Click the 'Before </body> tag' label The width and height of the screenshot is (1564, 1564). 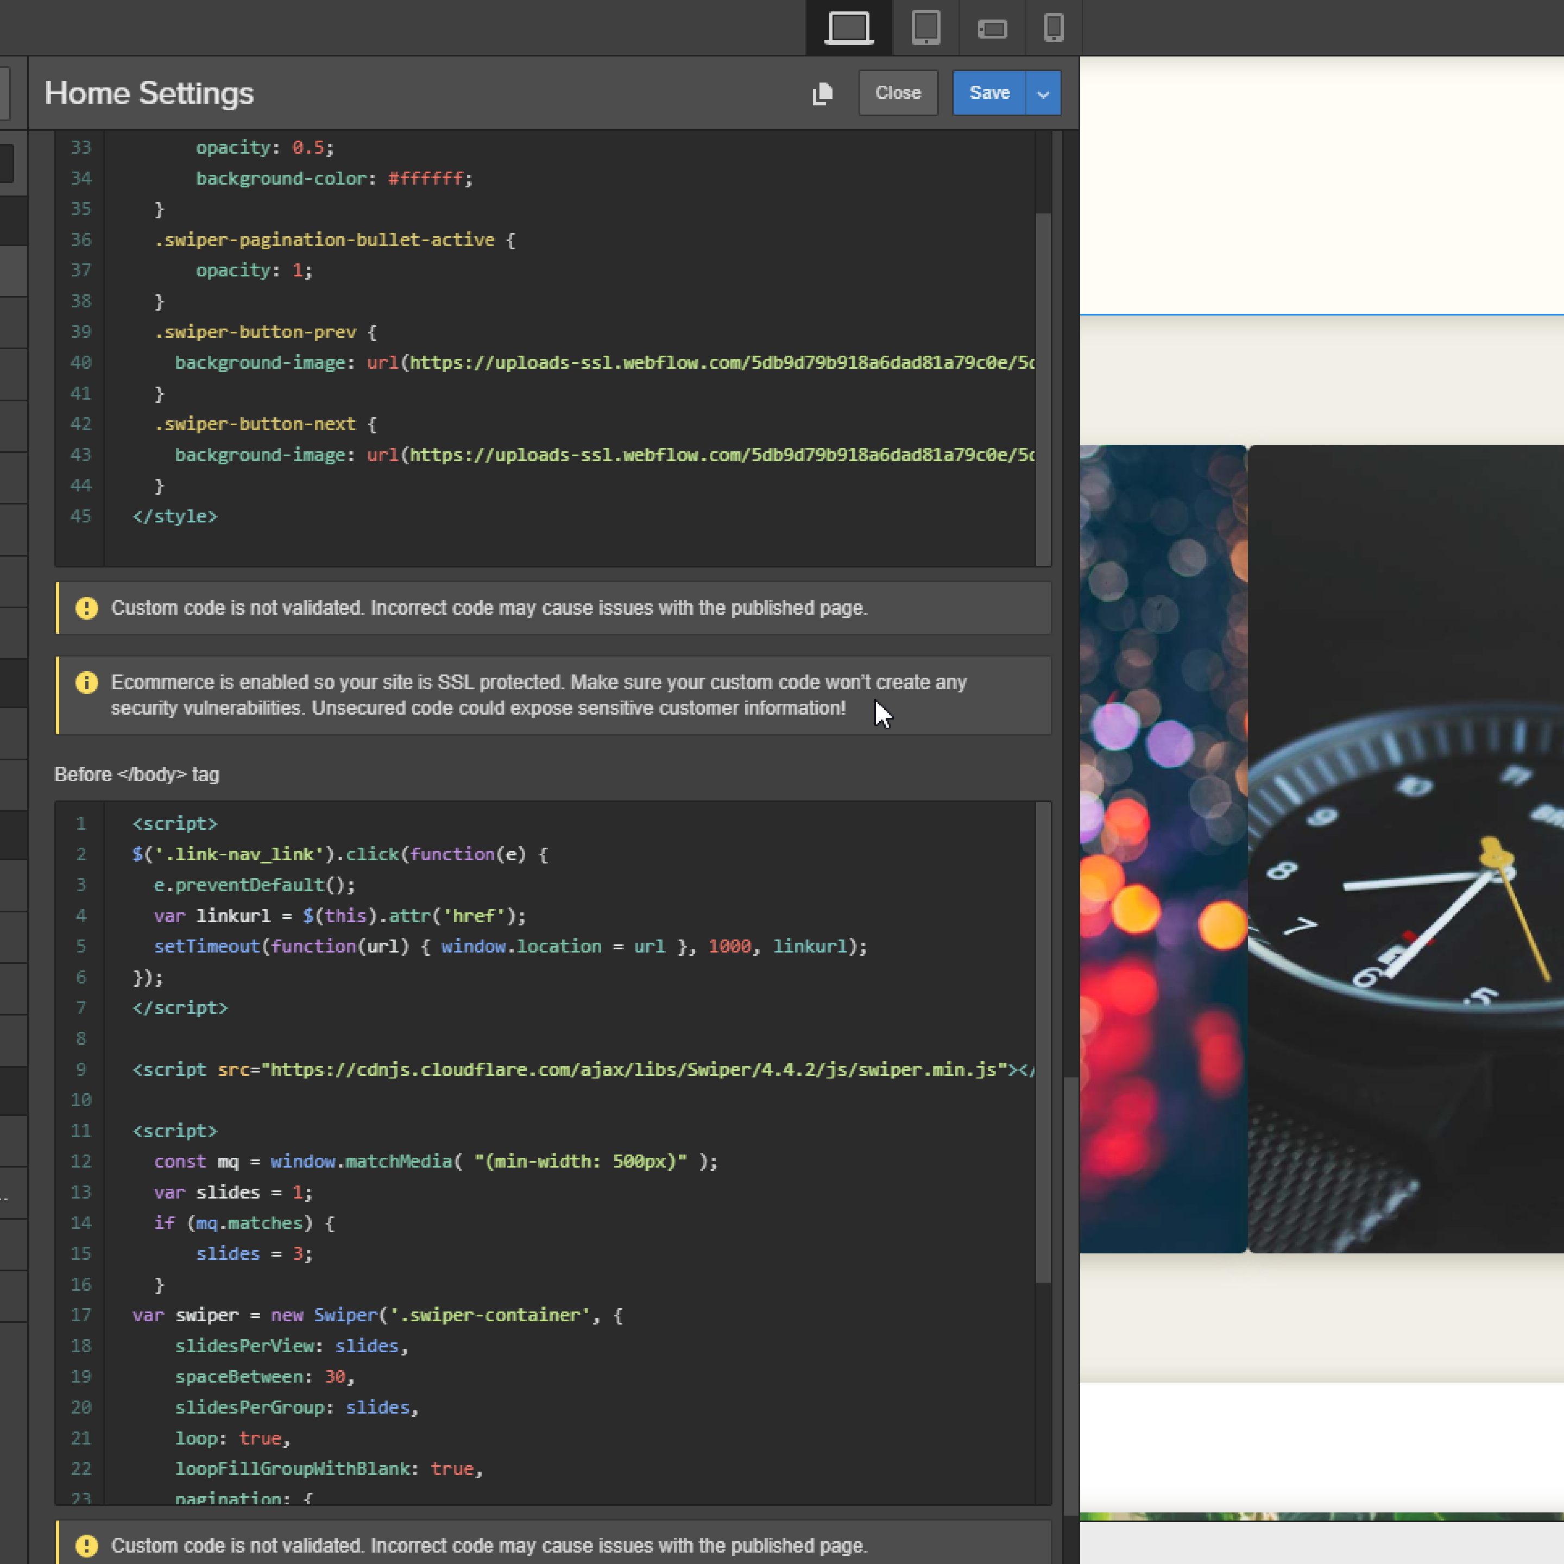[137, 774]
